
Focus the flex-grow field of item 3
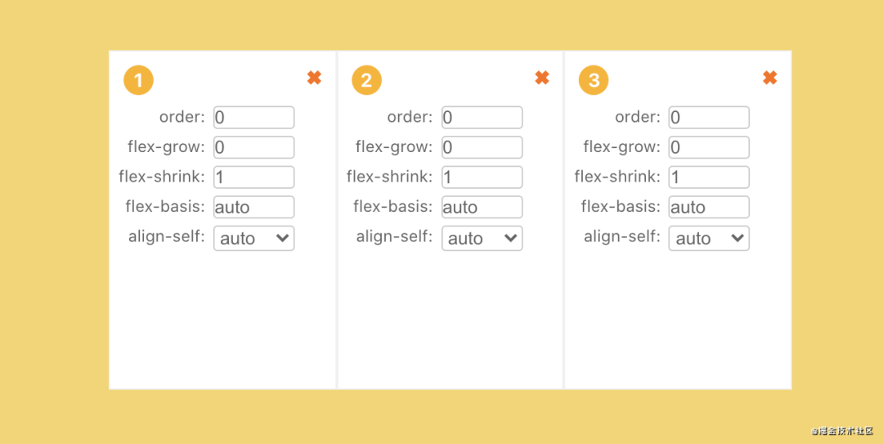[x=709, y=147]
